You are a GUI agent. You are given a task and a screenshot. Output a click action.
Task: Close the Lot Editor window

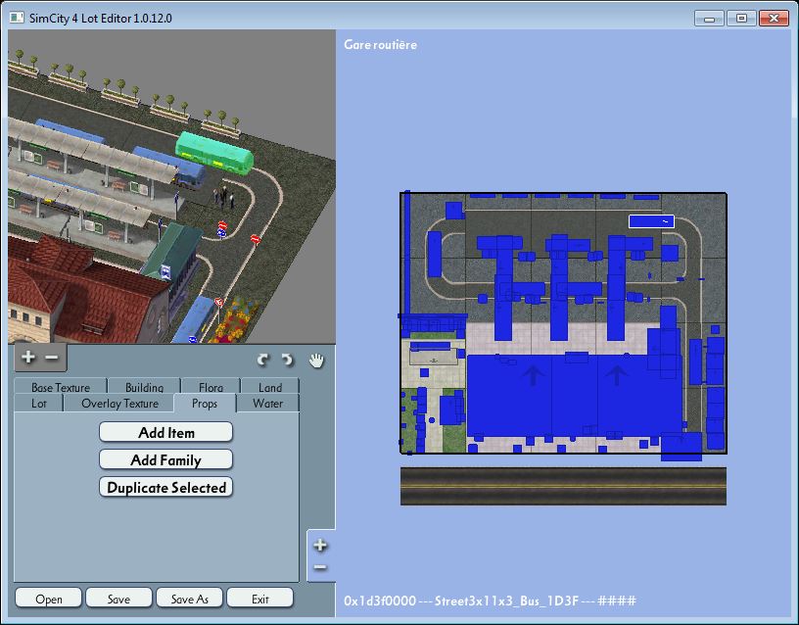774,19
